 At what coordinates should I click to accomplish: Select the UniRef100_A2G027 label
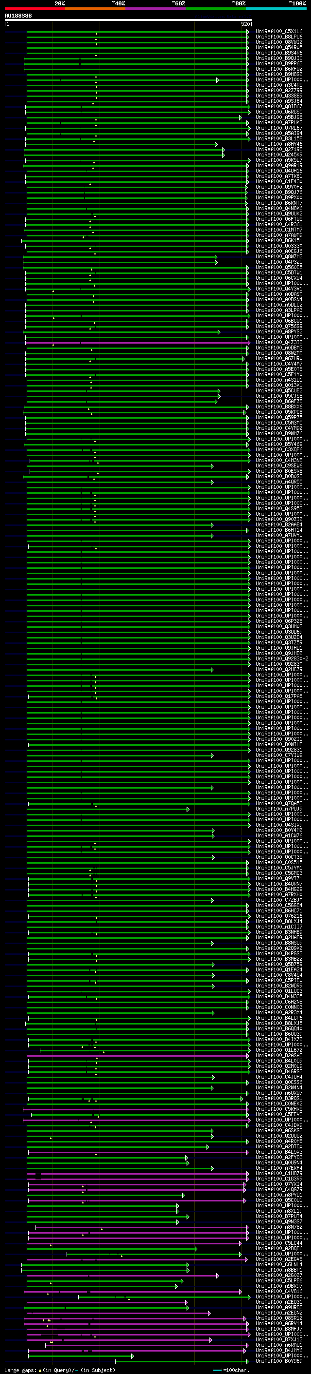pos(279,1276)
